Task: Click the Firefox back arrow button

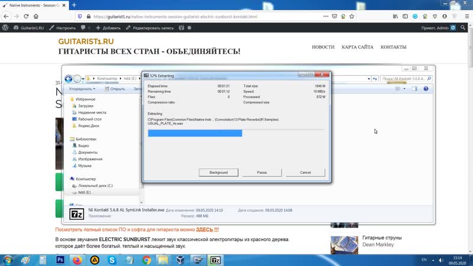Action: click(7, 17)
